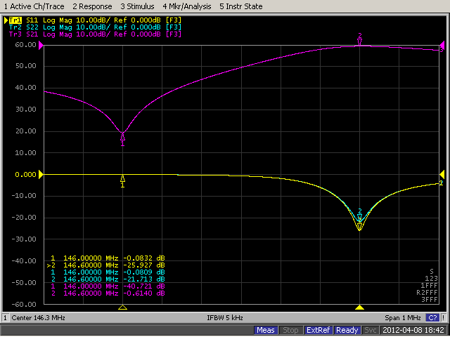450x337 pixels.
Task: Click the IFBW 5 kHz setting
Action: tap(225, 318)
